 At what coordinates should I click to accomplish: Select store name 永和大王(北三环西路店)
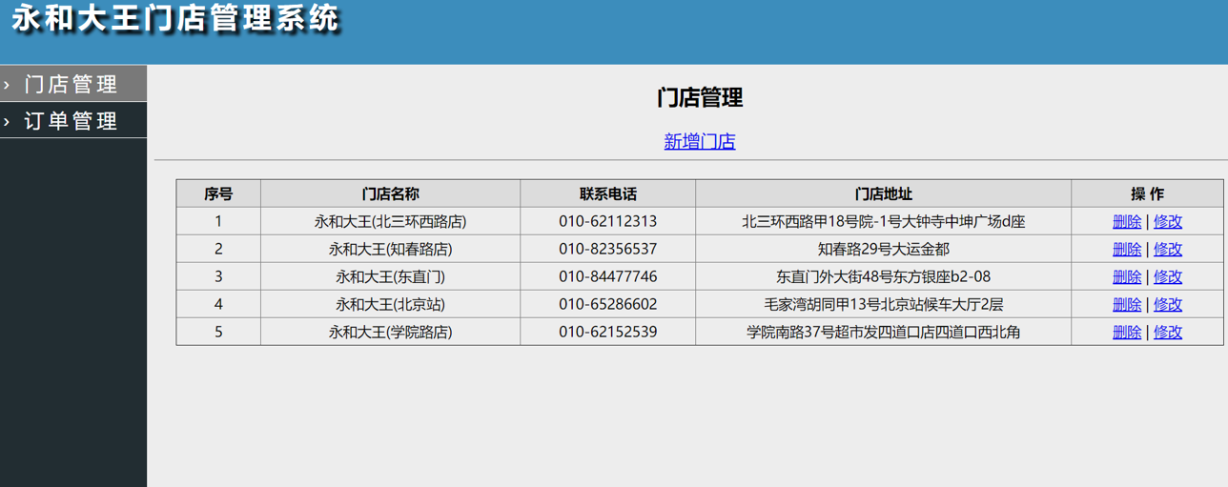coord(390,221)
